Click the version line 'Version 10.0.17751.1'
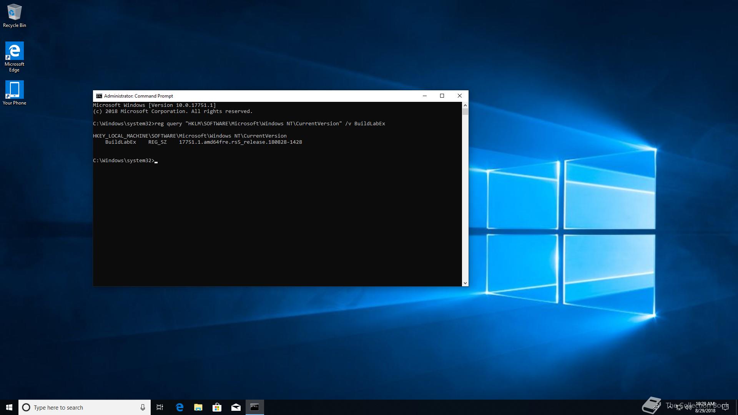Screen dimensions: 738x415 155,105
